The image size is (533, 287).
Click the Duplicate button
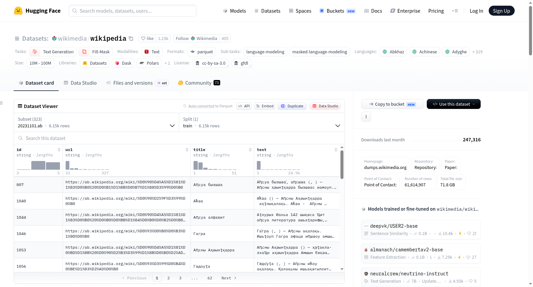[x=292, y=106]
